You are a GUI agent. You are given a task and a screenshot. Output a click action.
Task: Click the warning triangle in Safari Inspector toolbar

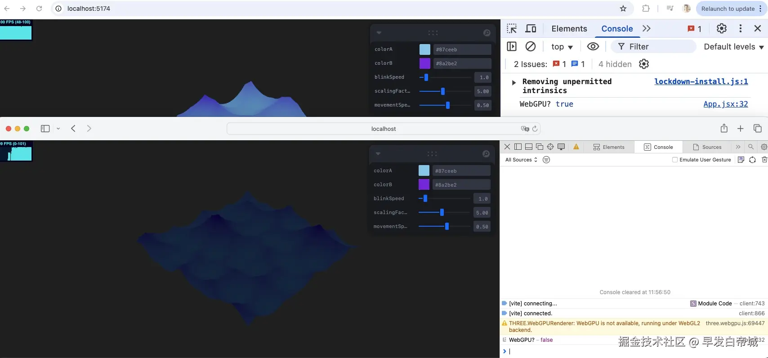coord(576,147)
